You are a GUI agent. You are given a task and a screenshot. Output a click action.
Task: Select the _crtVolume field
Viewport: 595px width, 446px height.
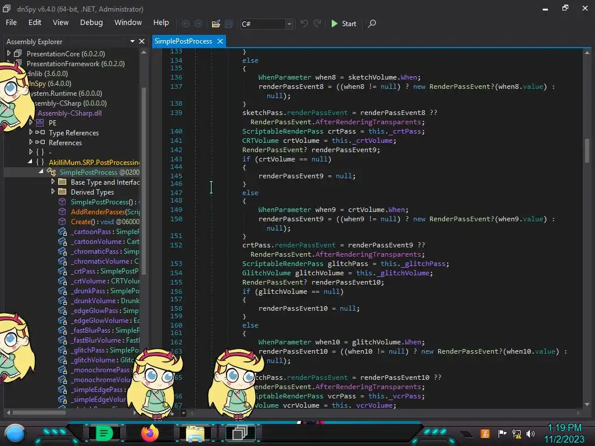click(105, 280)
